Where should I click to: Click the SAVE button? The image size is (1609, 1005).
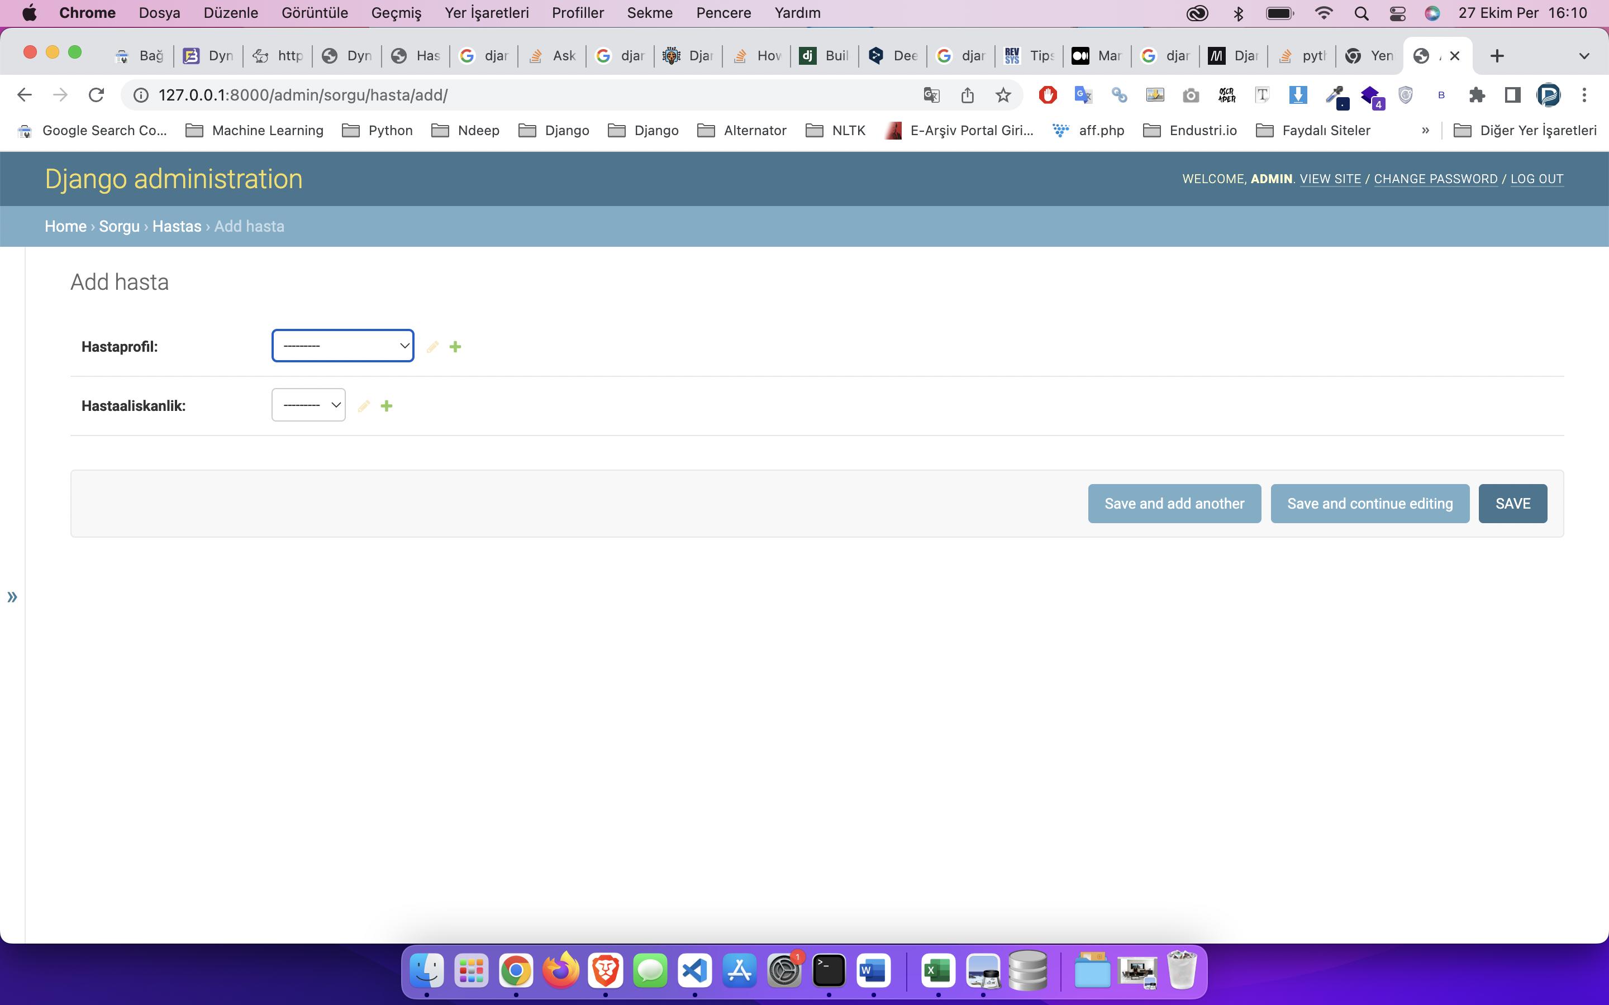pyautogui.click(x=1512, y=502)
